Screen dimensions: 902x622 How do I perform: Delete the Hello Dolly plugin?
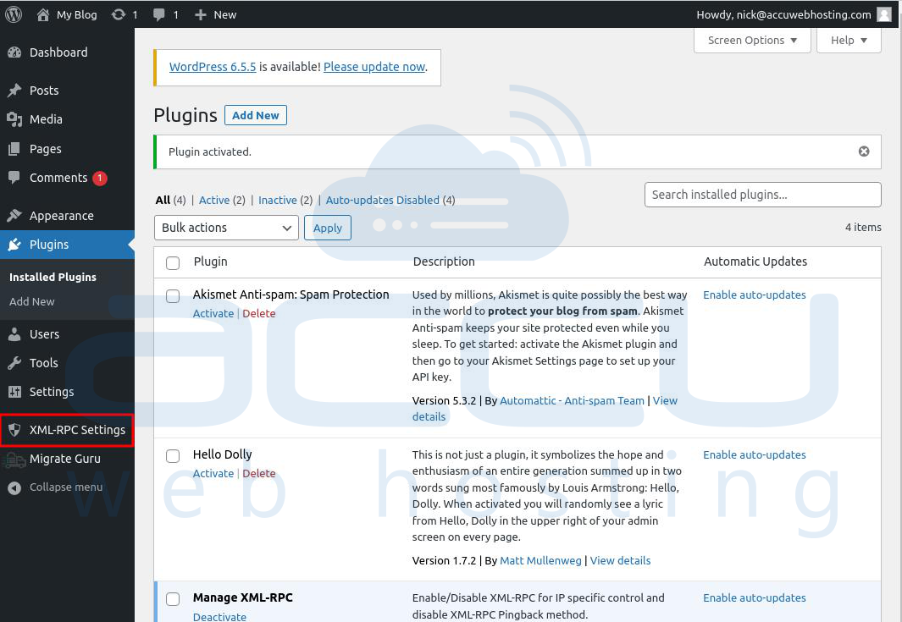(259, 473)
